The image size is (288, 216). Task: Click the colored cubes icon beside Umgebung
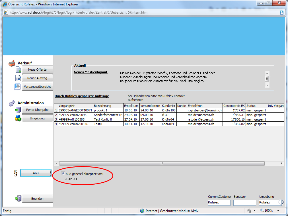click(x=18, y=118)
